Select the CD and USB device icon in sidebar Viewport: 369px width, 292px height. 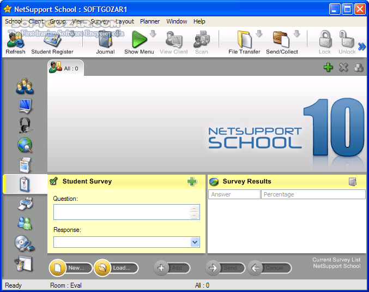25,243
